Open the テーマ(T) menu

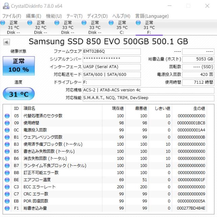[x=74, y=16]
